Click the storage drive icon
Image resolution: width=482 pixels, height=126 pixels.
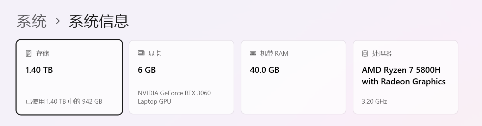(x=29, y=54)
